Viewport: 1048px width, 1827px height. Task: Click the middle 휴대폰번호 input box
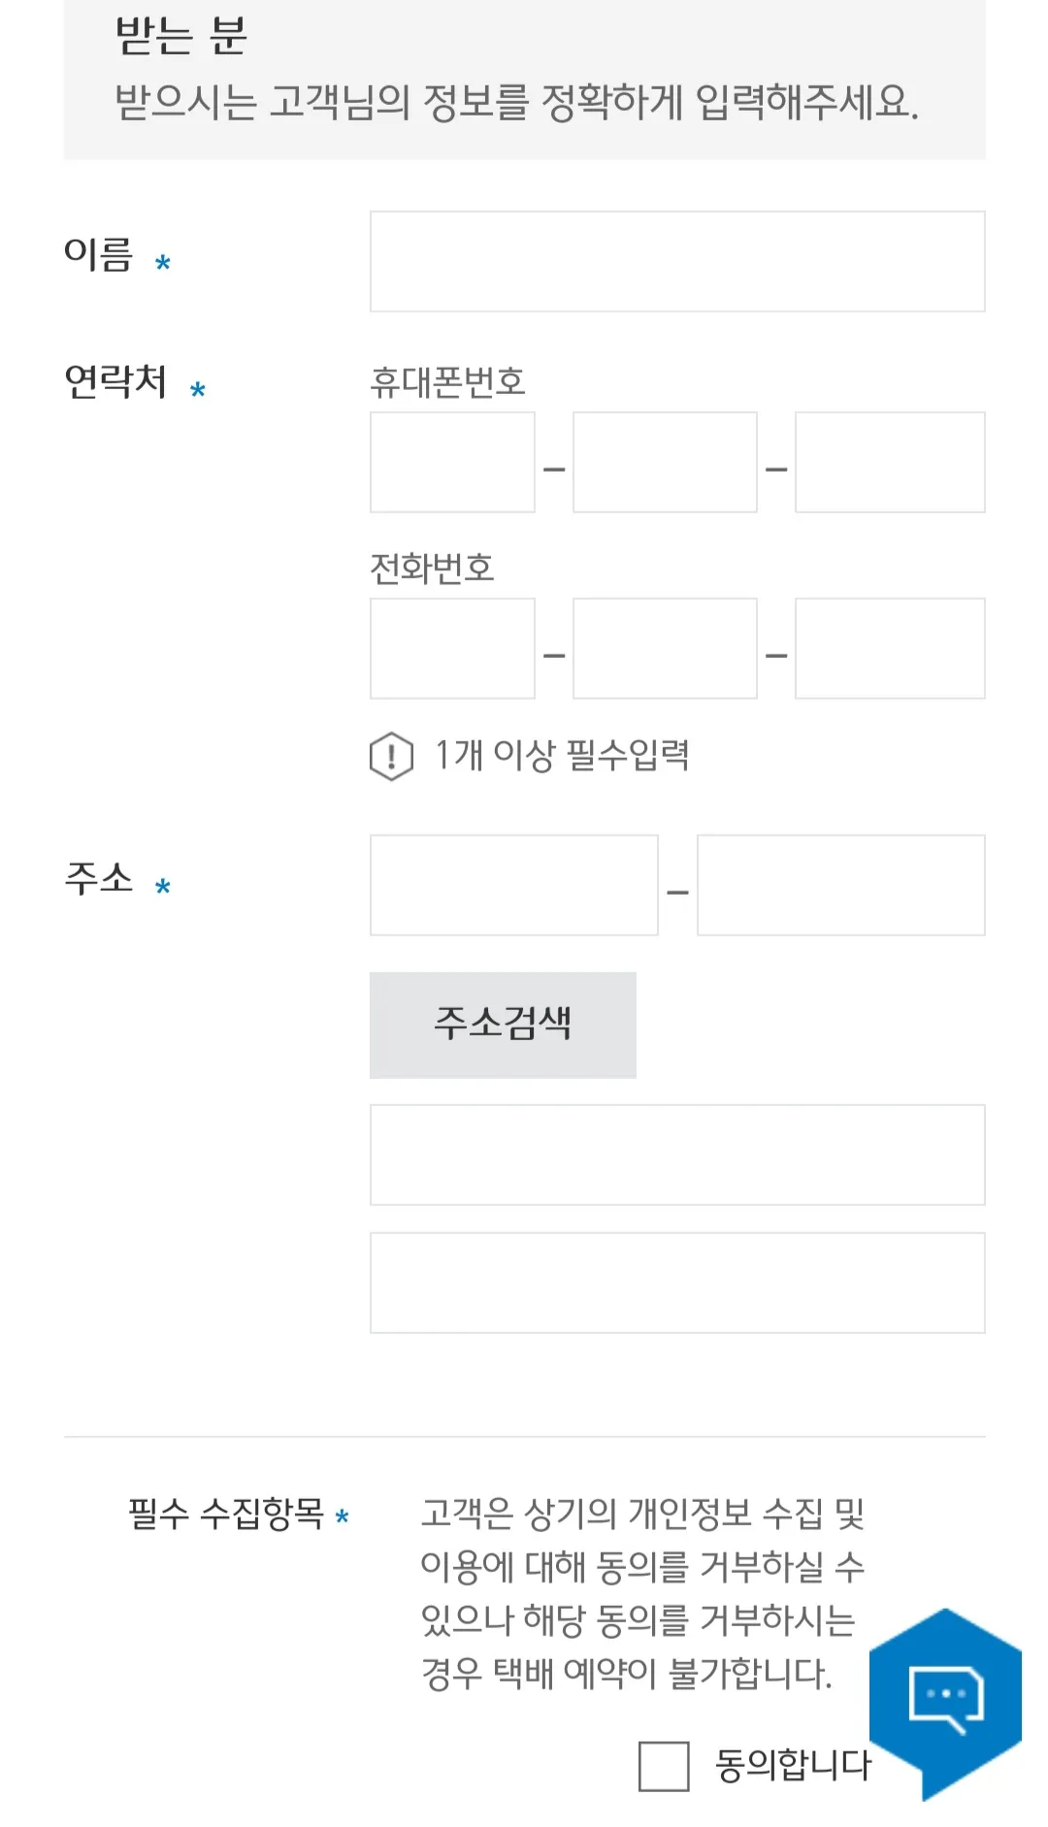665,461
